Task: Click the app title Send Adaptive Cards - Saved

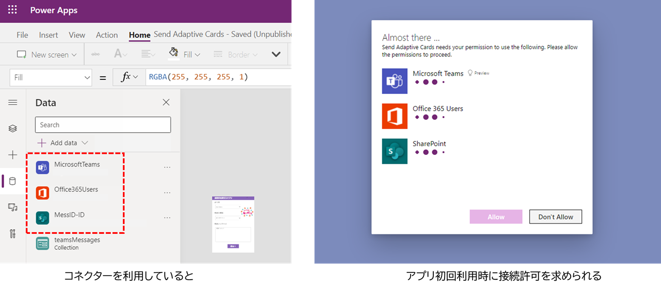Action: pyautogui.click(x=222, y=35)
